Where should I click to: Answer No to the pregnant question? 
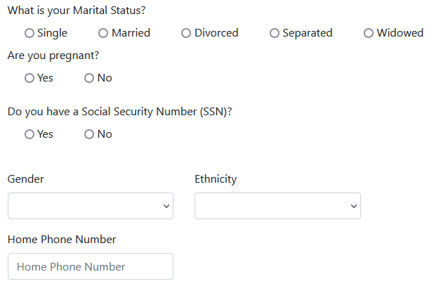coord(89,78)
